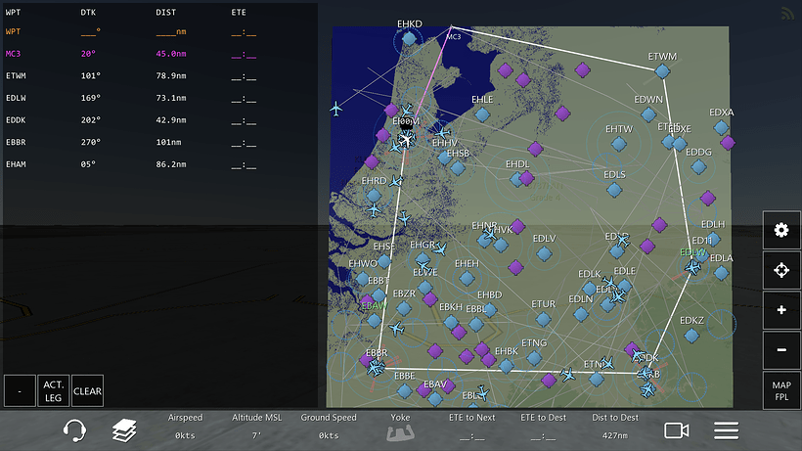This screenshot has width=802, height=451.
Task: Tap the EDLV airport marker
Action: pos(544,253)
